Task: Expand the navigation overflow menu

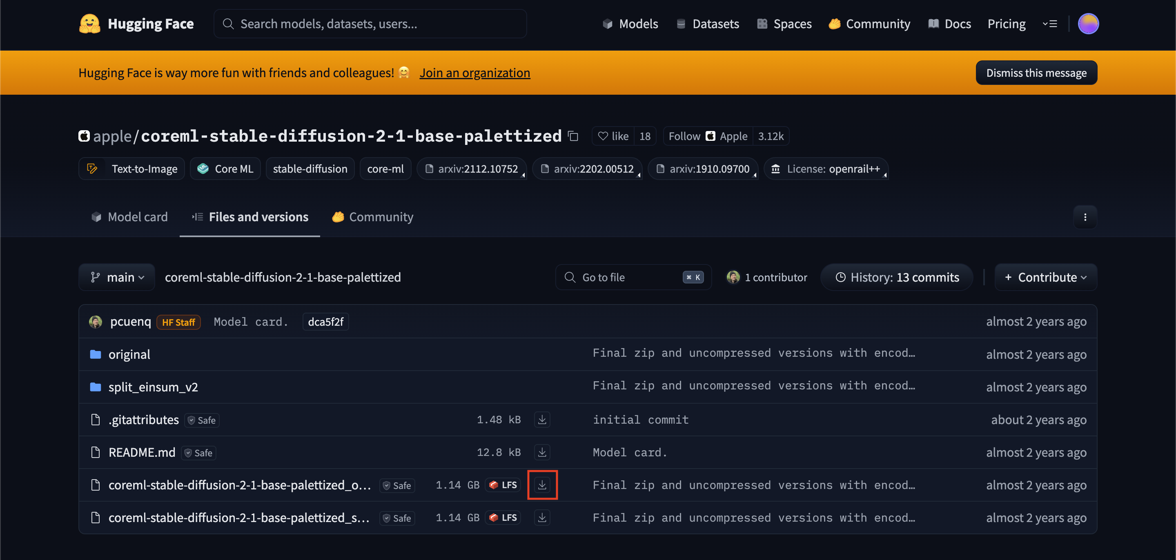Action: (x=1049, y=24)
